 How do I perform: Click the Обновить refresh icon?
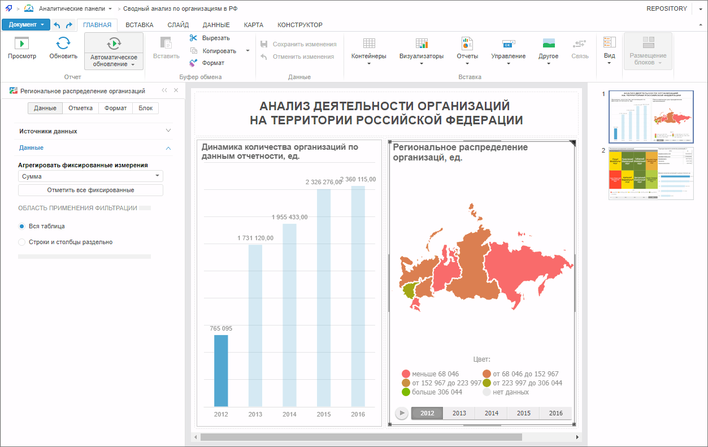coord(63,44)
